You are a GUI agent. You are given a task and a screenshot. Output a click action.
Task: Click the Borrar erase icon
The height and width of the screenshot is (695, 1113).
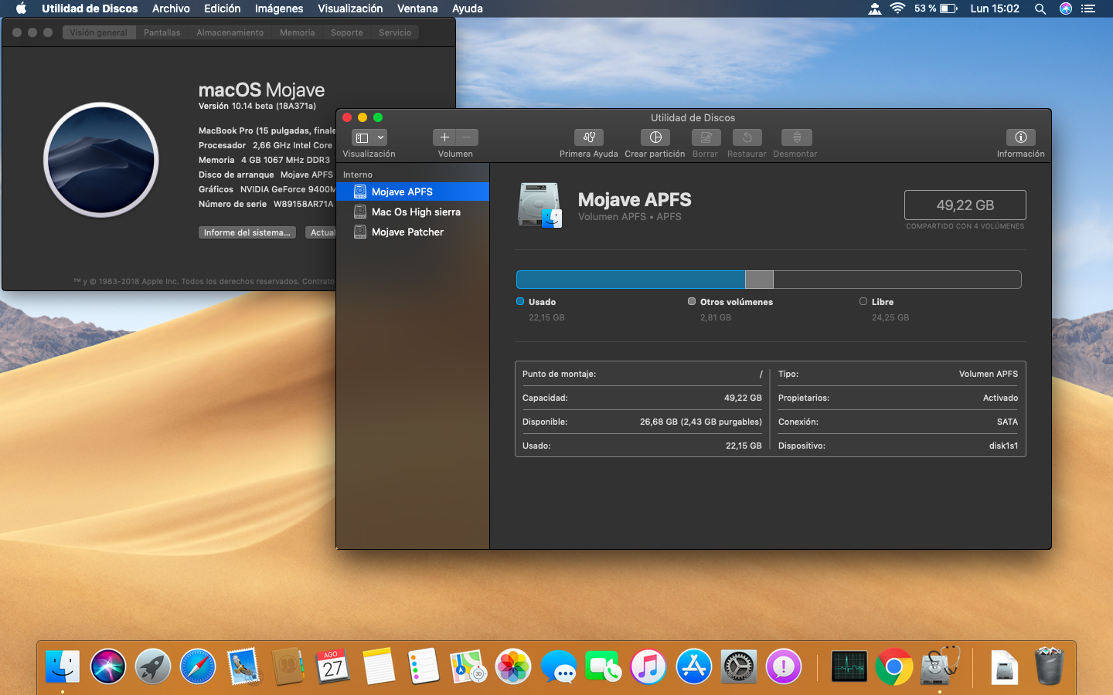706,137
